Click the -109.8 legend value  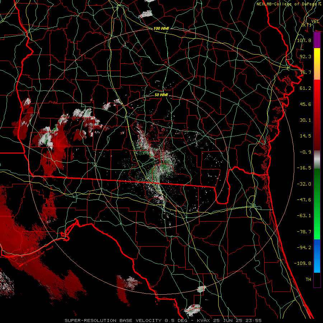point(303,263)
